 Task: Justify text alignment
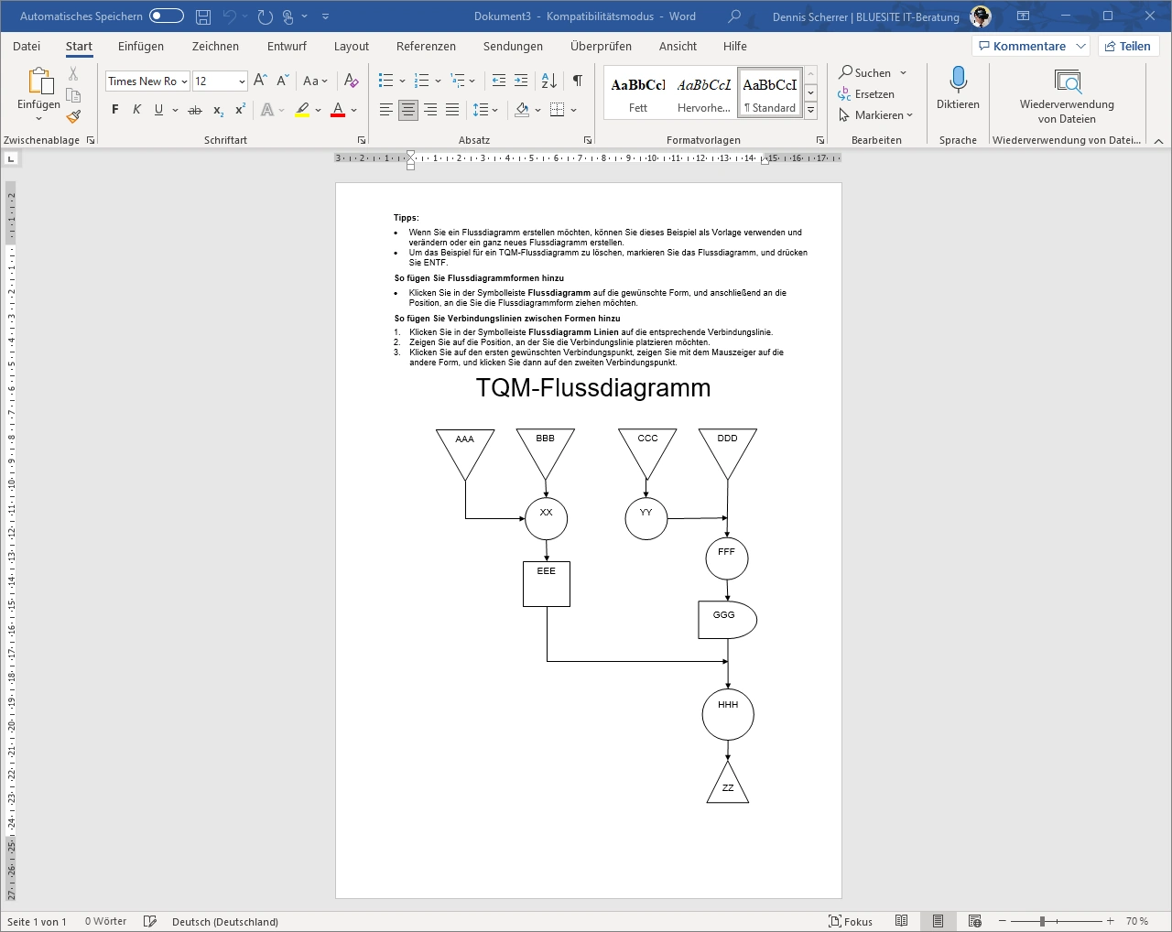452,110
